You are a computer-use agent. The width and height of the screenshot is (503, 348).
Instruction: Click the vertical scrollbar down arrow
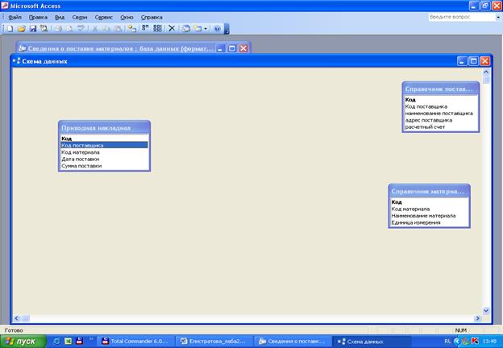(x=486, y=310)
